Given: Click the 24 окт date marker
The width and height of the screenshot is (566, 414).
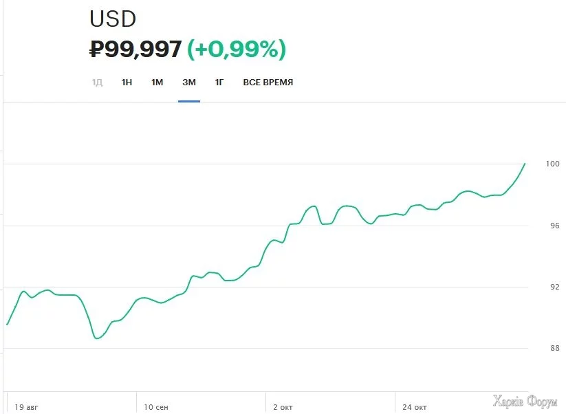Looking at the screenshot, I should pyautogui.click(x=415, y=407).
